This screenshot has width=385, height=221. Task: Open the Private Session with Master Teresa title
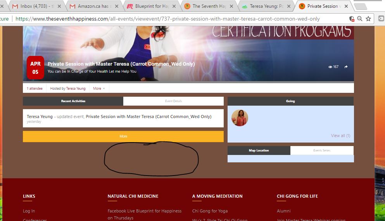121,64
